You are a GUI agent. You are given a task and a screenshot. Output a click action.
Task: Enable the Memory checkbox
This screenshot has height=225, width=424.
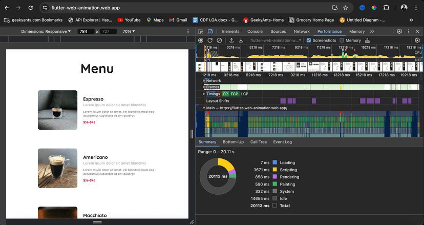[342, 40]
